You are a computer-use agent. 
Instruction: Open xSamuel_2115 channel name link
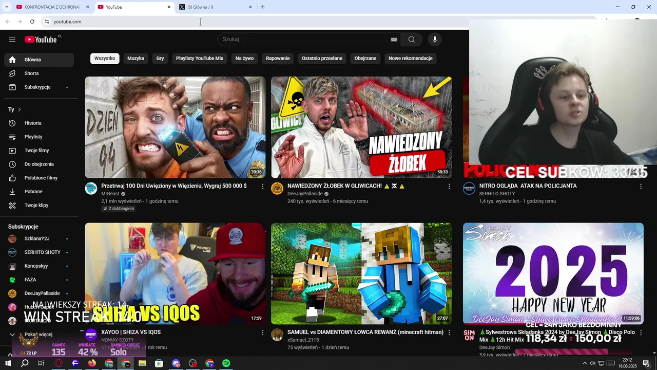[x=303, y=340]
